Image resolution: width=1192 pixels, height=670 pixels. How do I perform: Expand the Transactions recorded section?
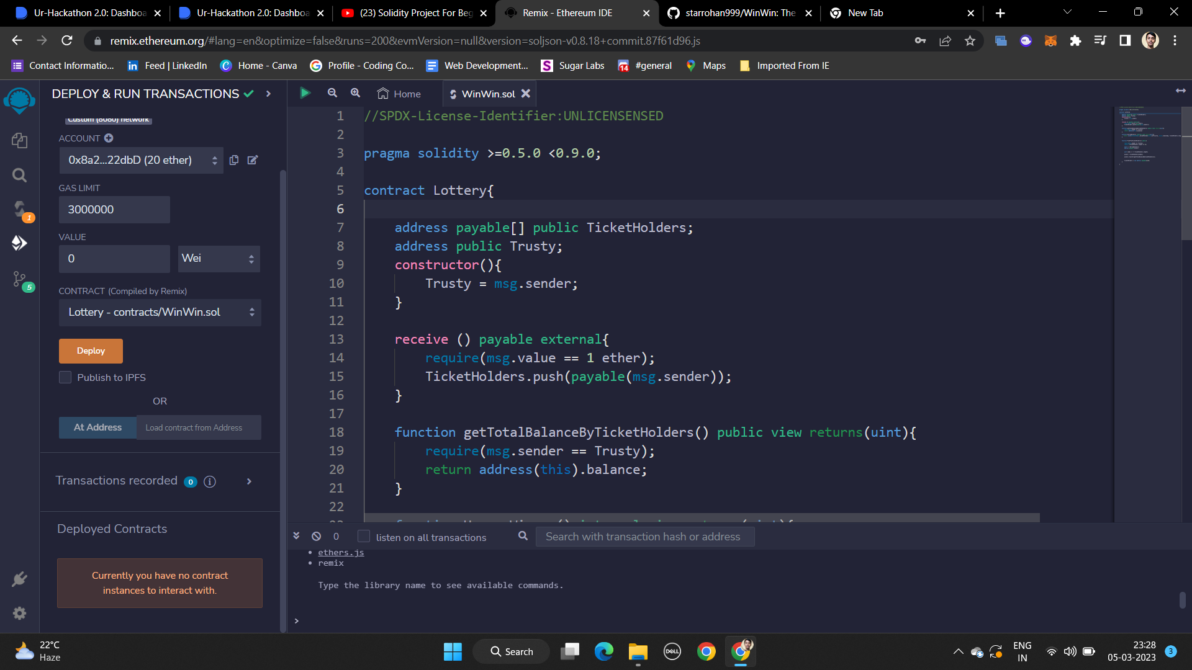[x=249, y=481]
